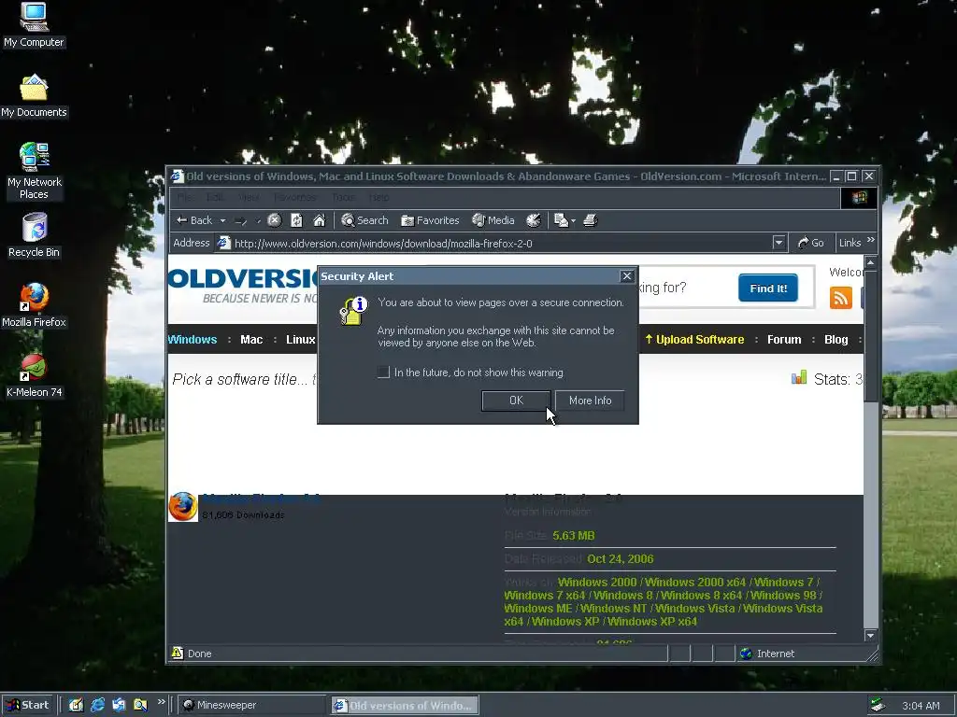Select K-Meleon 74 desktop shortcut

(35, 375)
